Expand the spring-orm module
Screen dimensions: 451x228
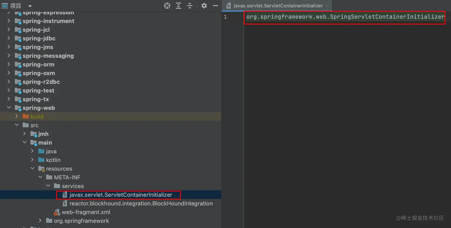coord(9,64)
